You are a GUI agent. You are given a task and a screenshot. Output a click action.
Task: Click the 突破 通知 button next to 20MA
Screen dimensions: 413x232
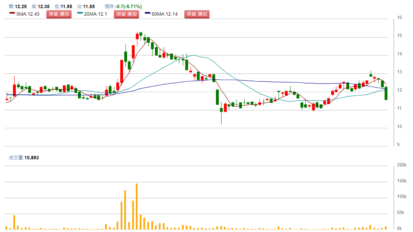[x=126, y=14]
